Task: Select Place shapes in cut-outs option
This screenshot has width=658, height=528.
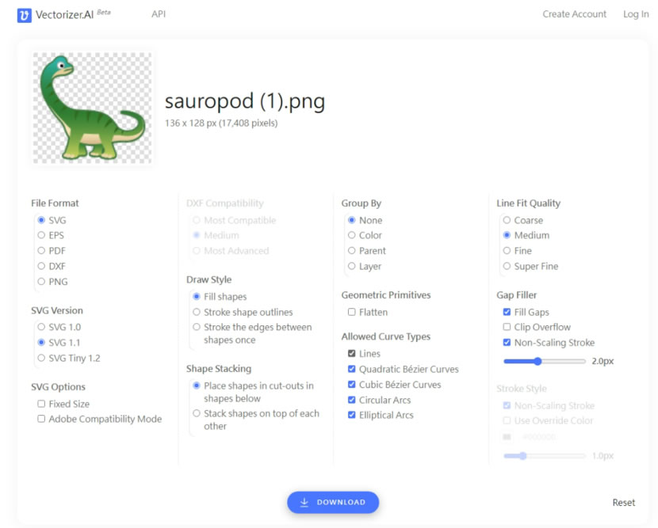Action: 197,386
